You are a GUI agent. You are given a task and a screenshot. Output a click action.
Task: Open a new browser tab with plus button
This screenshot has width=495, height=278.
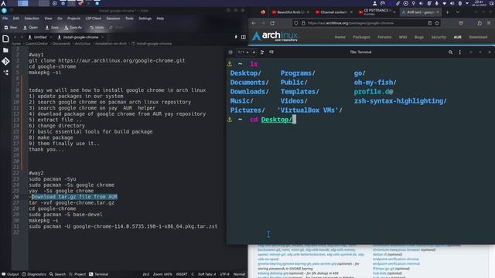tap(447, 12)
